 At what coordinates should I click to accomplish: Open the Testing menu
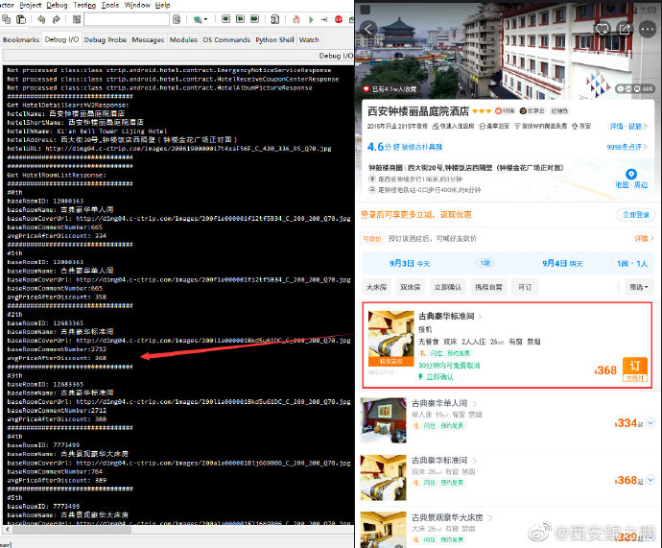84,5
